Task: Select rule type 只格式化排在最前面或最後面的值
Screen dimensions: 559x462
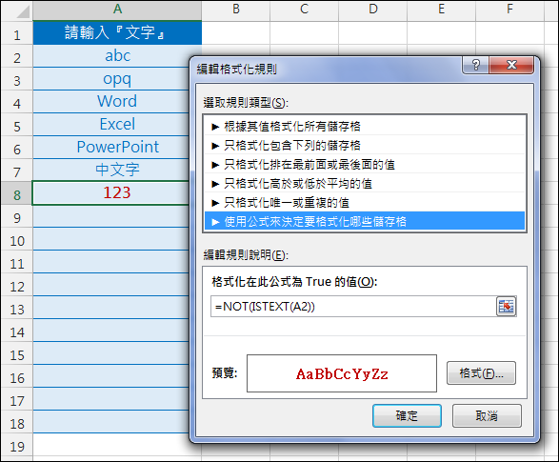Action: 365,165
